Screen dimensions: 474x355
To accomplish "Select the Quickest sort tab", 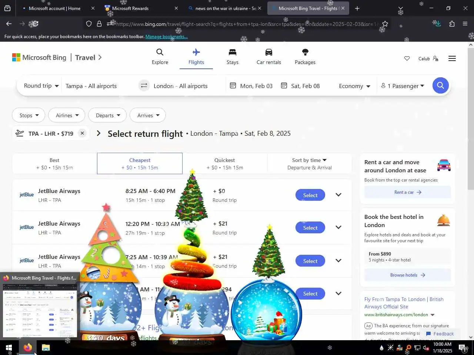I will click(225, 163).
